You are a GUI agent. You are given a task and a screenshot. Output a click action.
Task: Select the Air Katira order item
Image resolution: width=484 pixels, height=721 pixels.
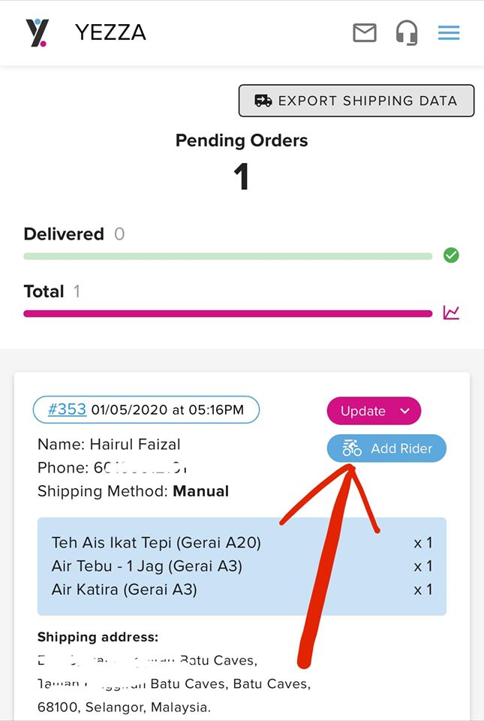[x=124, y=590]
